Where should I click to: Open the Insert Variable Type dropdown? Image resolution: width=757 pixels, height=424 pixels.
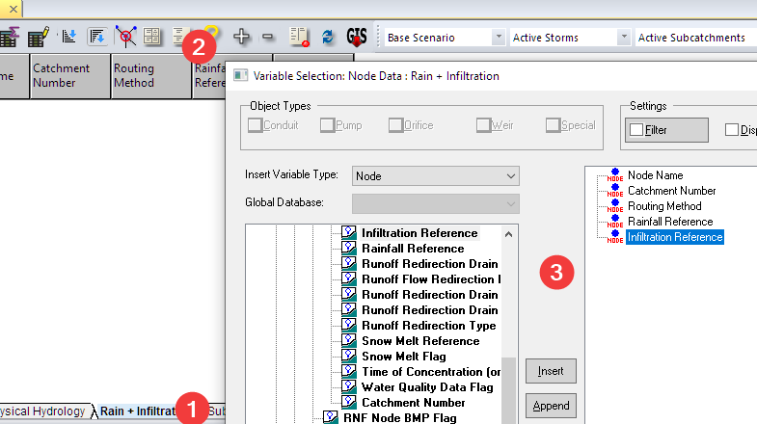436,176
